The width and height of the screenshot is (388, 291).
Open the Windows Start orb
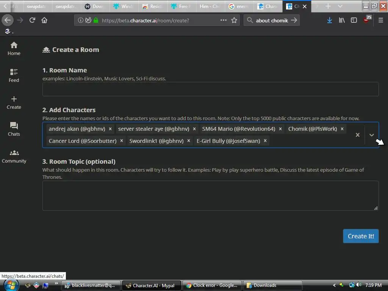coord(11,285)
